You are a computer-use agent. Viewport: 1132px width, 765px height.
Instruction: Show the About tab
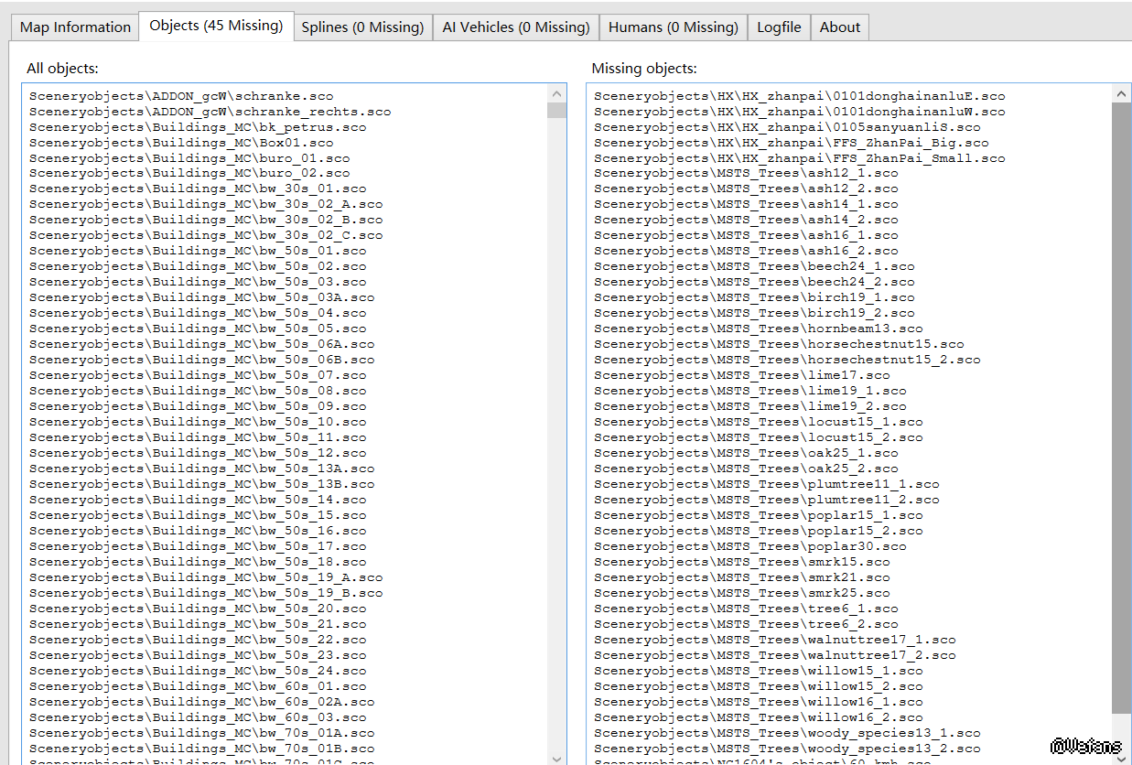pyautogui.click(x=840, y=27)
